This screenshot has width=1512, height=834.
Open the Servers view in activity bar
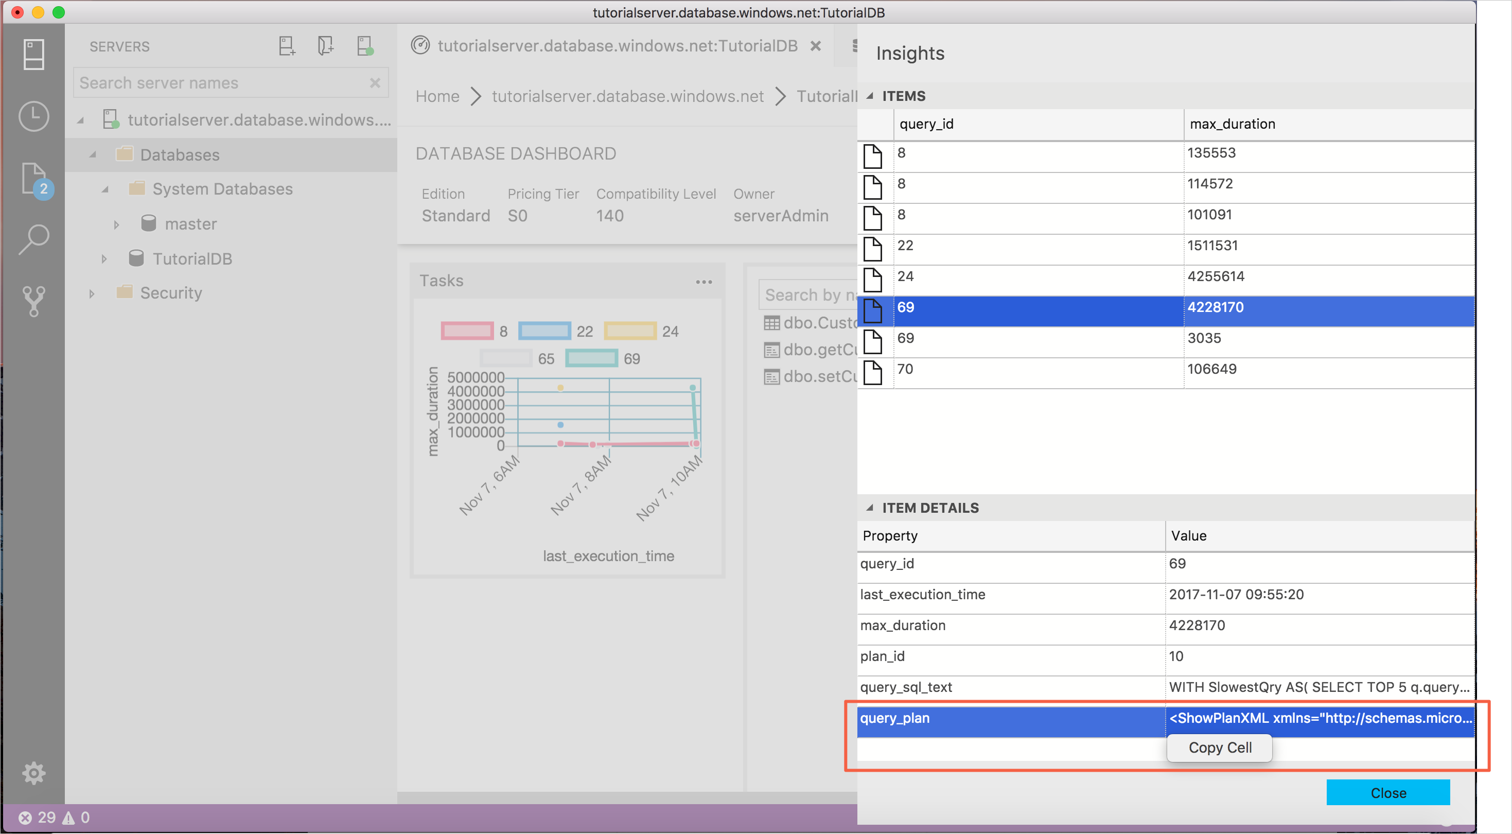tap(33, 54)
